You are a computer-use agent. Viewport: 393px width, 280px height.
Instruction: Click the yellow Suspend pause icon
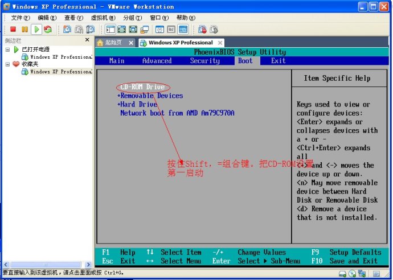coord(24,29)
